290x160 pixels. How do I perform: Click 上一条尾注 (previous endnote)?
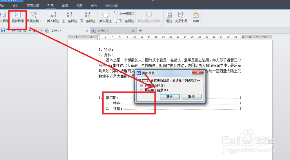124,14
